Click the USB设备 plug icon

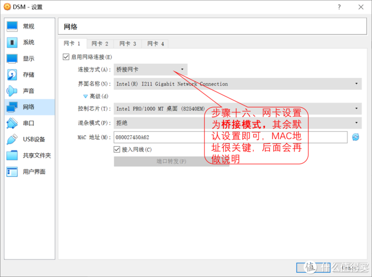click(x=12, y=140)
